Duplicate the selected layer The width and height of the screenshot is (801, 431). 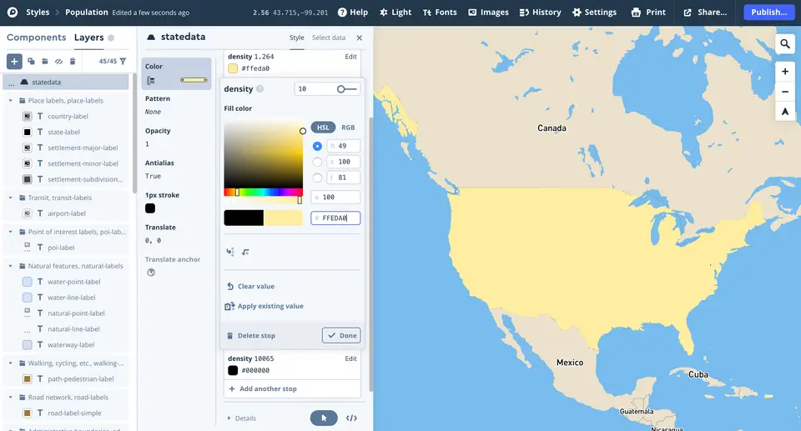pos(31,61)
